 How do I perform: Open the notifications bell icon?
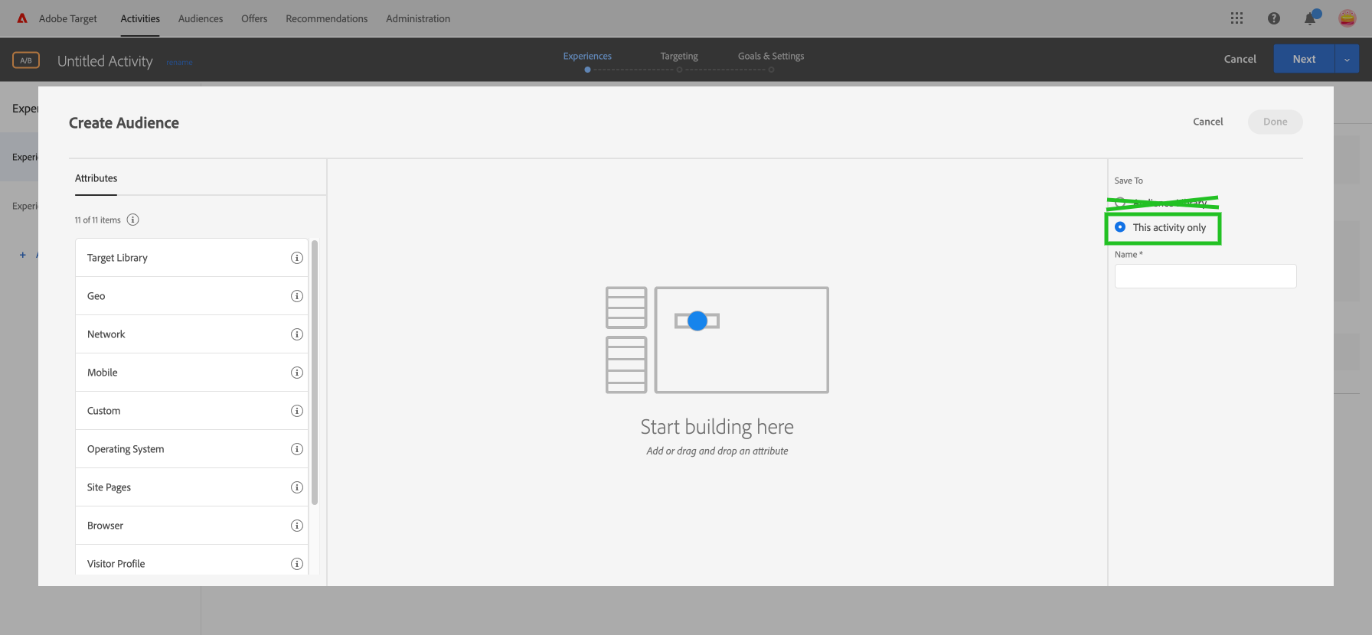[1311, 18]
